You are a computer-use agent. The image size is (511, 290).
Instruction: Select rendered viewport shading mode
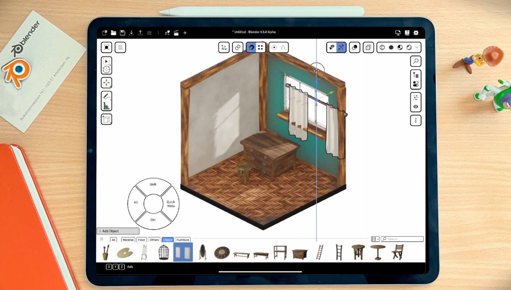409,47
